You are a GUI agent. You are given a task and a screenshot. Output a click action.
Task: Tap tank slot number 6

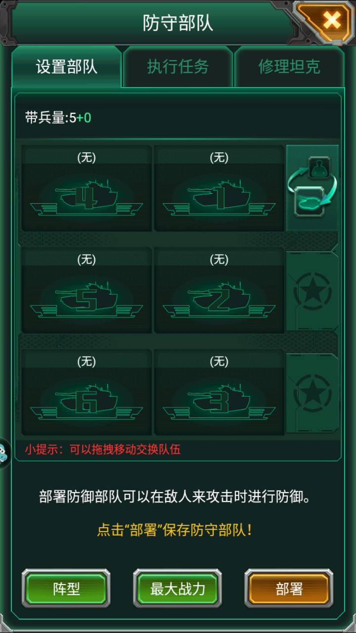point(87,392)
